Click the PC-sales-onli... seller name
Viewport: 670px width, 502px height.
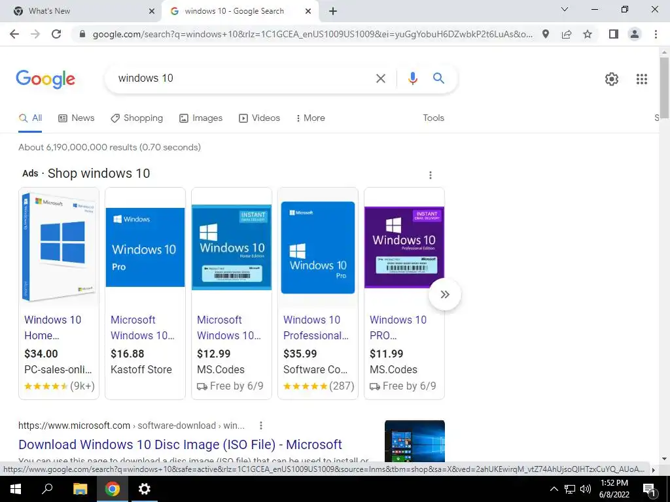point(58,370)
